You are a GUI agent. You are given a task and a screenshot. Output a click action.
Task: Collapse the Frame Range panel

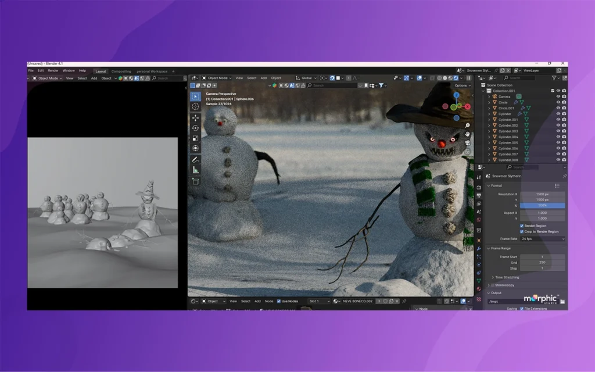[x=488, y=248]
